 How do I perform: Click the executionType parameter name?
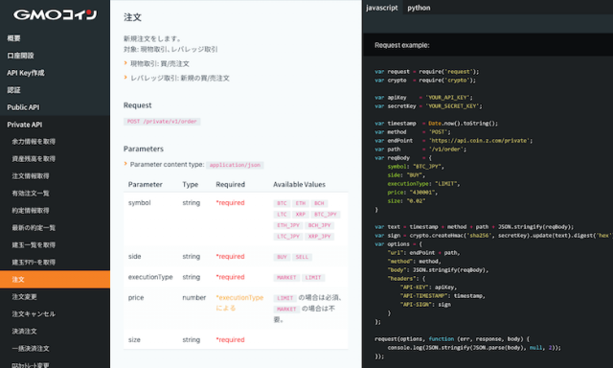pos(150,277)
